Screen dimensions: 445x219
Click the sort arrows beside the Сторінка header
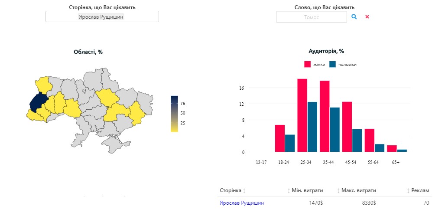(x=244, y=191)
